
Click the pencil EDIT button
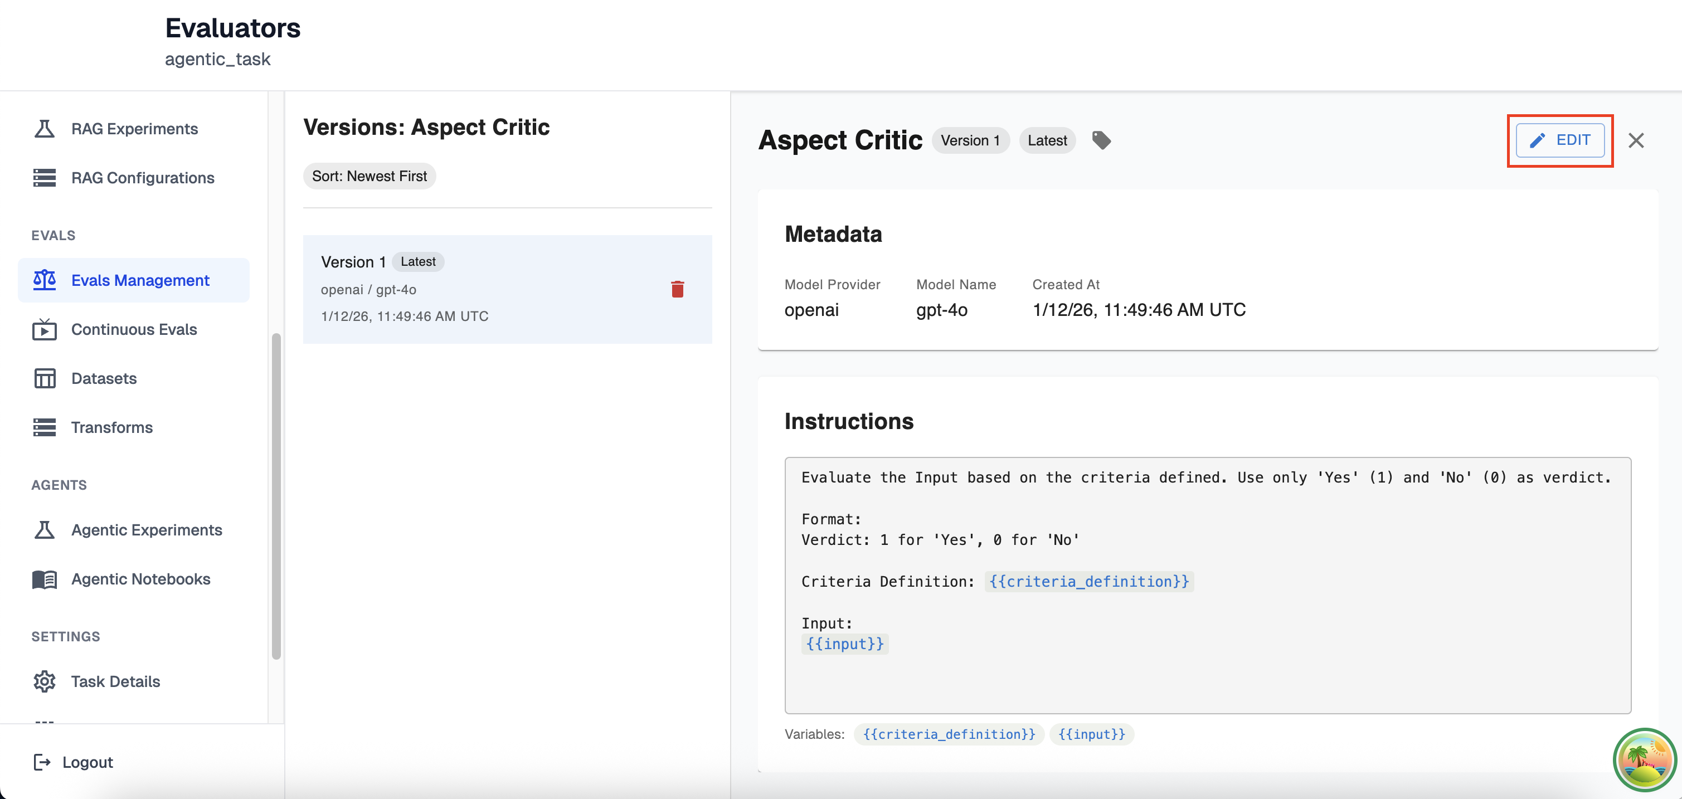coord(1559,140)
